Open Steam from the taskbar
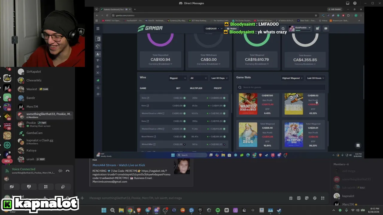 pos(279,210)
